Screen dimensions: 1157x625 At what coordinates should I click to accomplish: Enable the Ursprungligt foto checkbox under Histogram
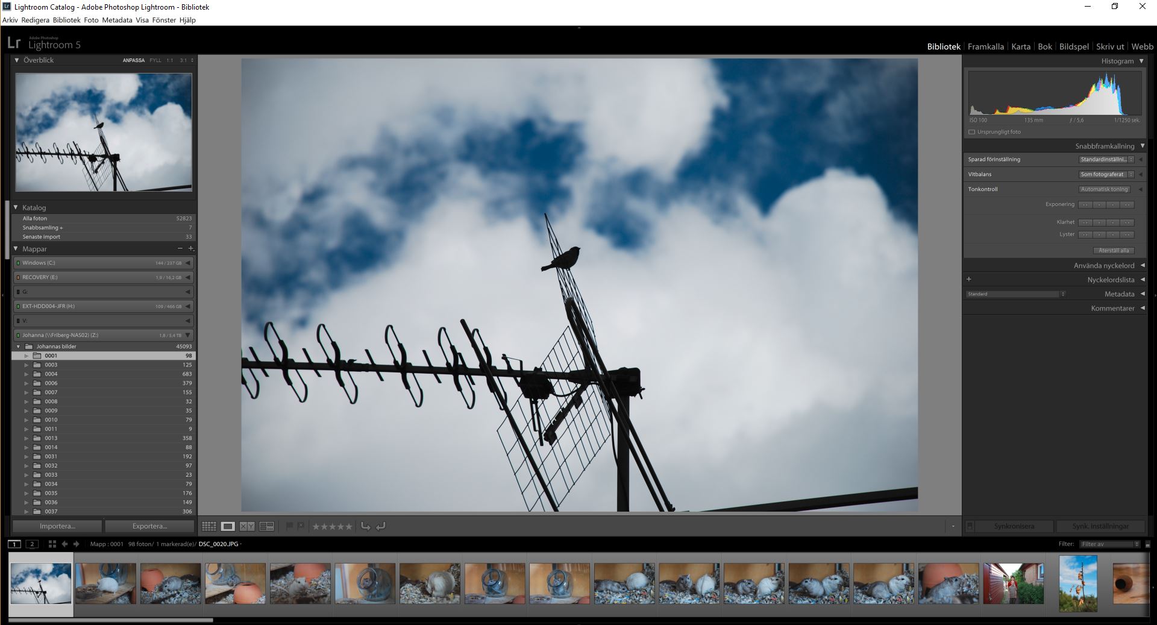972,131
